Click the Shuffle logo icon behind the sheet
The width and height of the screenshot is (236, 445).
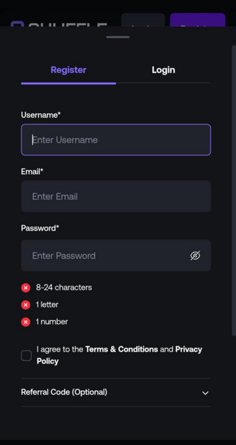(17, 24)
